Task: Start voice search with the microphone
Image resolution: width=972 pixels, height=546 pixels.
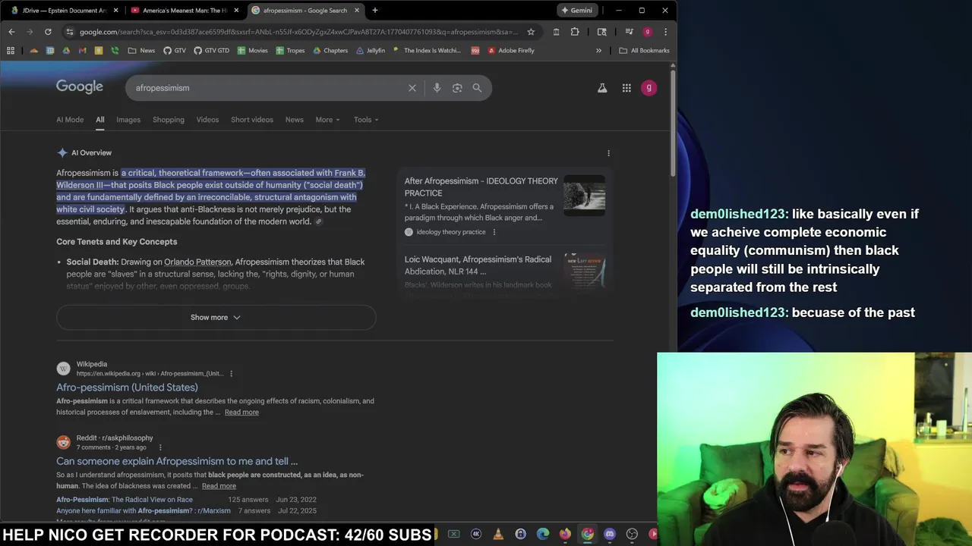Action: [x=437, y=88]
